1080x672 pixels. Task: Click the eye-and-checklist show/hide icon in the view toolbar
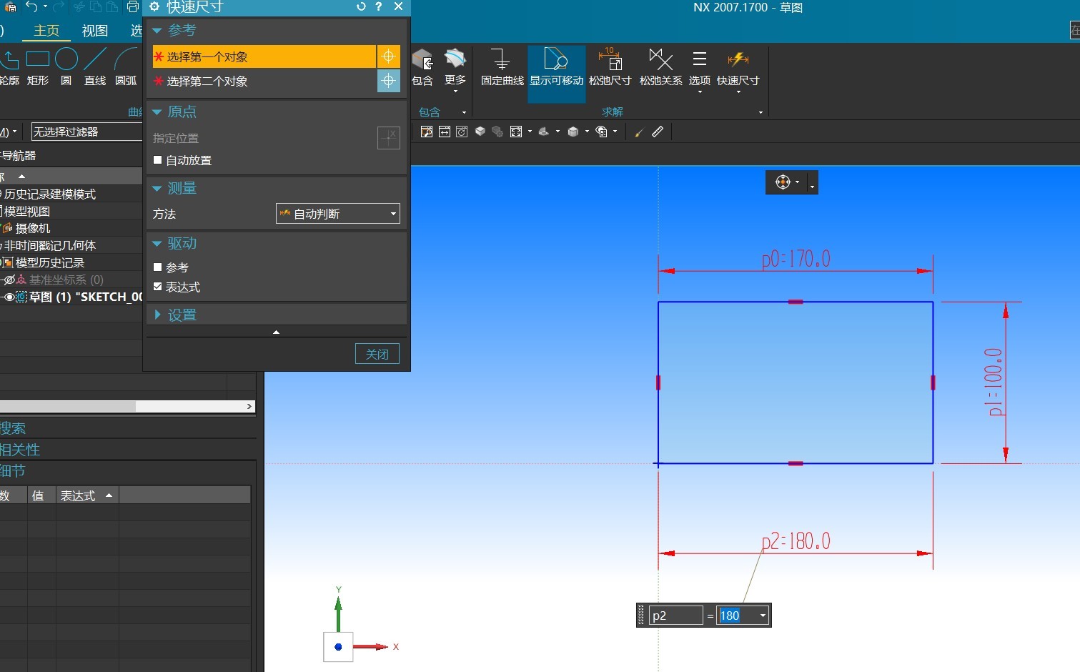tap(602, 132)
